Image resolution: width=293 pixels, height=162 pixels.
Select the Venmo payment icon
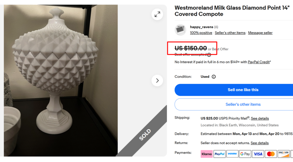[232, 154]
